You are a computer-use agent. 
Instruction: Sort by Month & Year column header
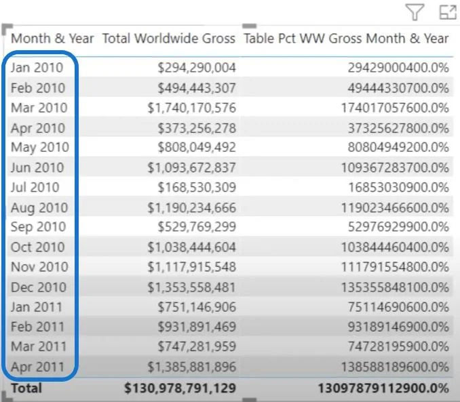(52, 39)
